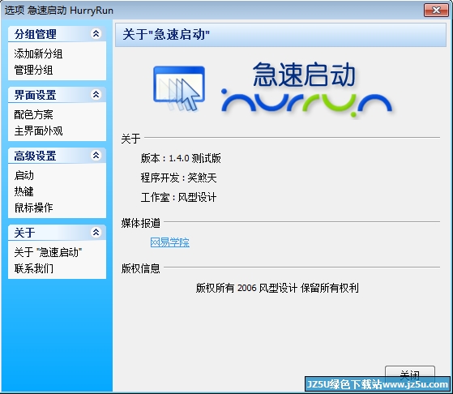The image size is (453, 394).
Task: Open 添加新分组 in the sidebar
Action: tap(38, 54)
